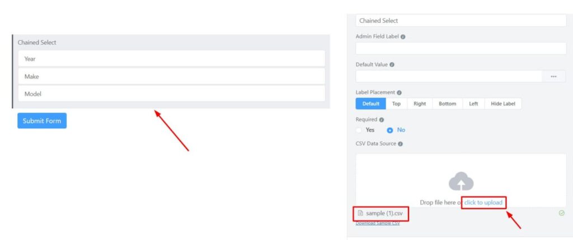Click the CSV Data Source info icon
Screen dimensions: 573x240
(400, 143)
